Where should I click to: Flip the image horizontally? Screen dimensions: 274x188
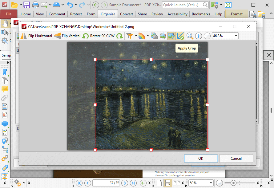(x=36, y=36)
